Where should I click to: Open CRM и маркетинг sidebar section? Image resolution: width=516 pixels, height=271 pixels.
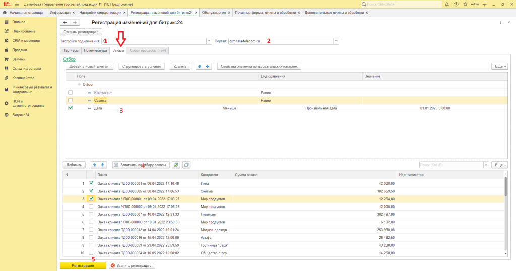[26, 40]
